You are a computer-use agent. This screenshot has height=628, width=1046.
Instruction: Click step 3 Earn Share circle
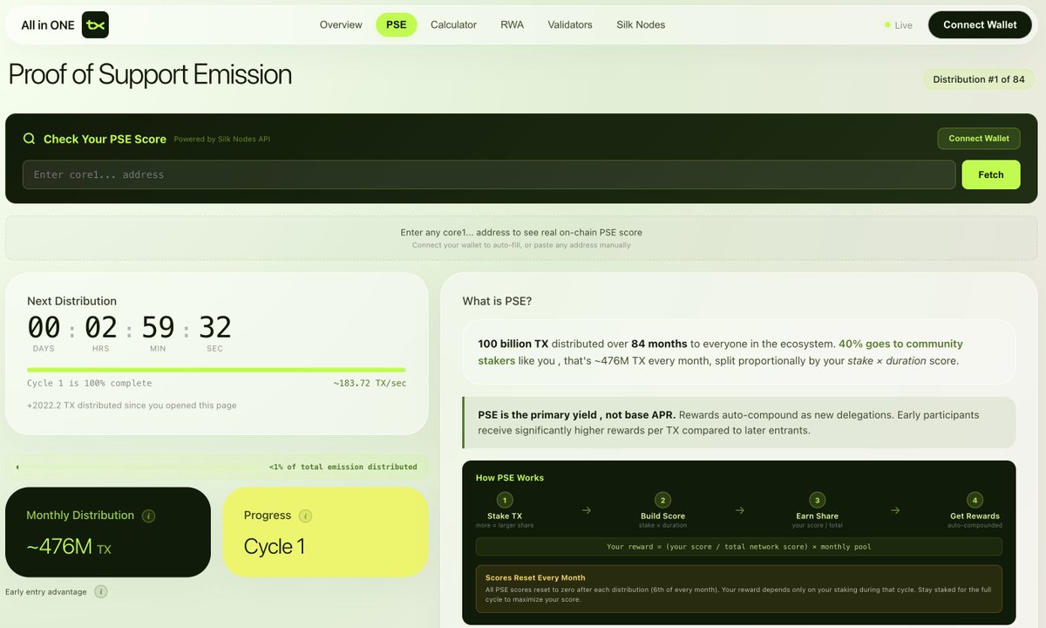tap(816, 500)
